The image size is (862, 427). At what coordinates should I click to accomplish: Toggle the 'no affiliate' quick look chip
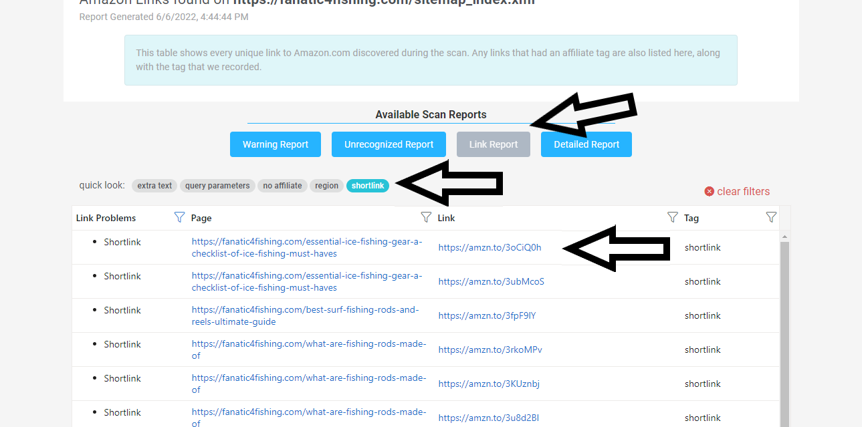point(282,186)
